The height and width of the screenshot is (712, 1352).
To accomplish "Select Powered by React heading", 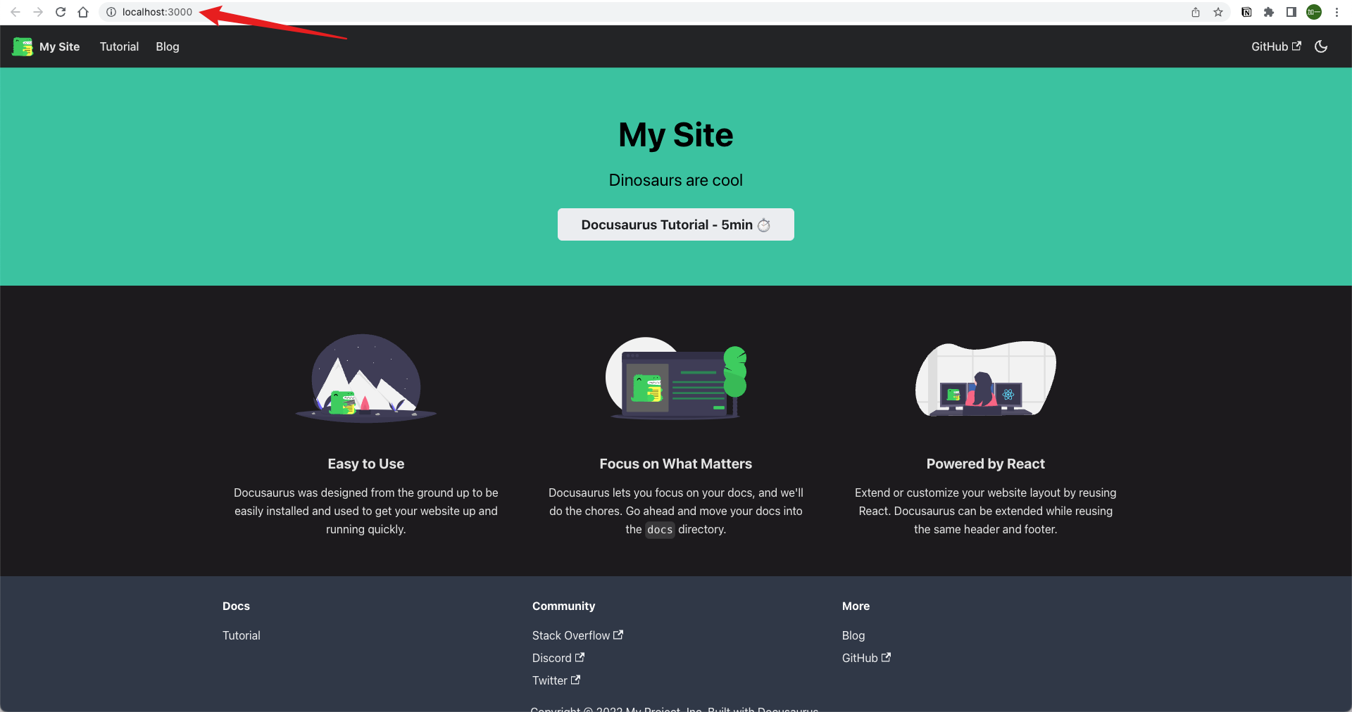I will 986,464.
